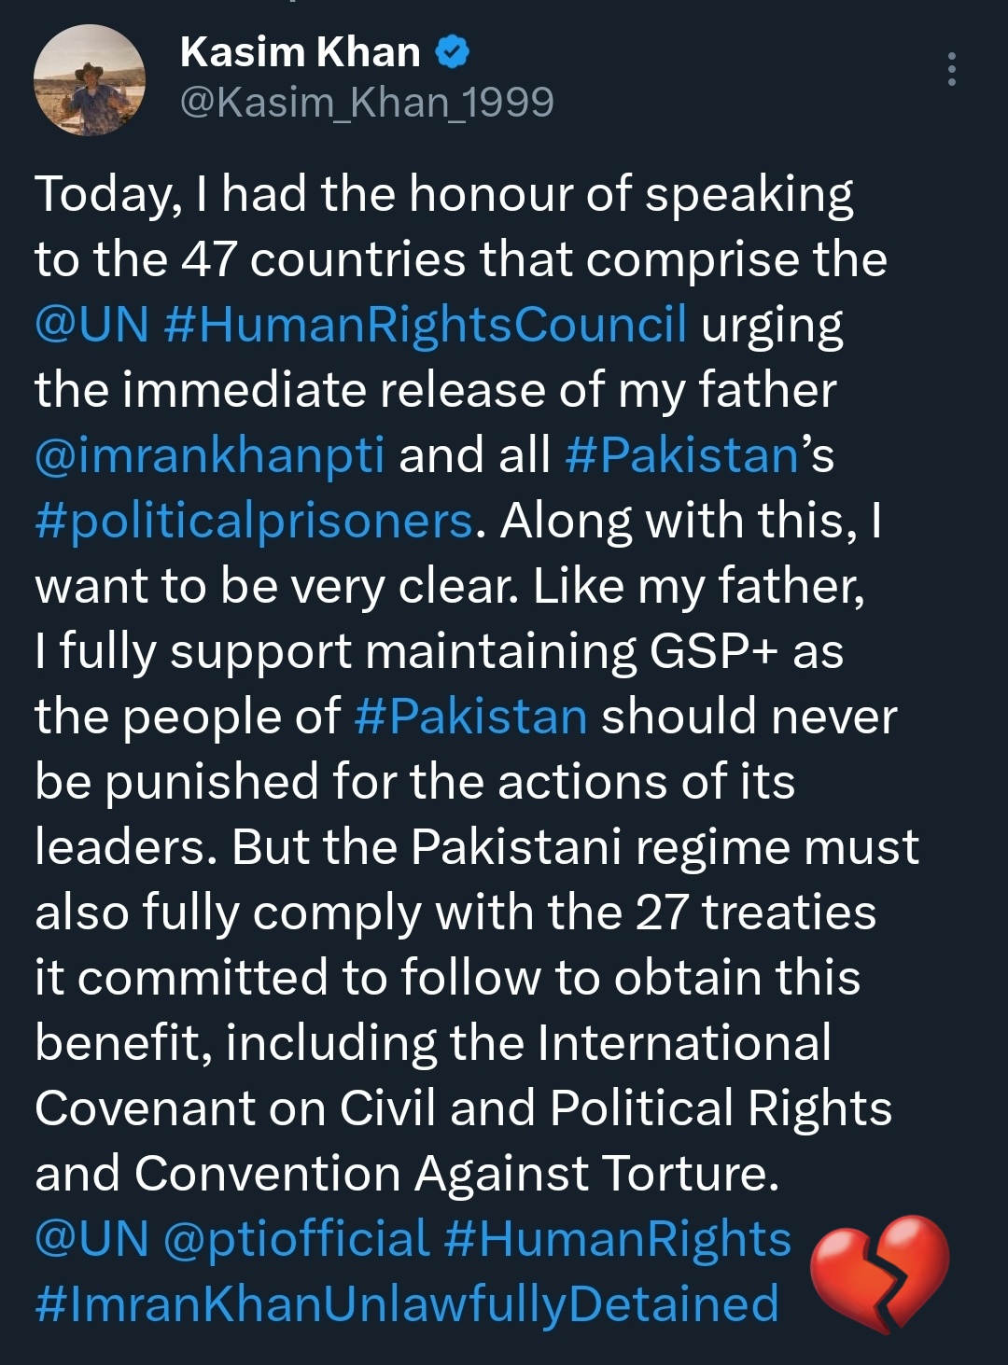The height and width of the screenshot is (1365, 1008).
Task: Open #Pakistan hashtag before "should never"
Action: click(471, 717)
